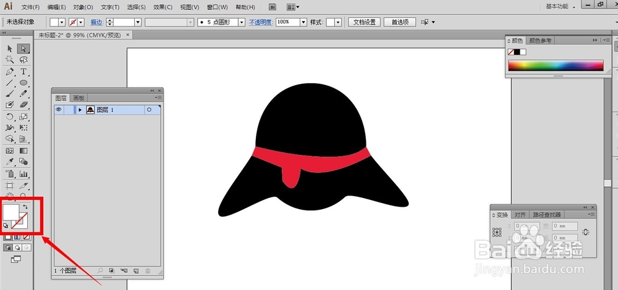Select the Selection (black arrow) tool
Screen dimensions: 618x290
[x=10, y=48]
